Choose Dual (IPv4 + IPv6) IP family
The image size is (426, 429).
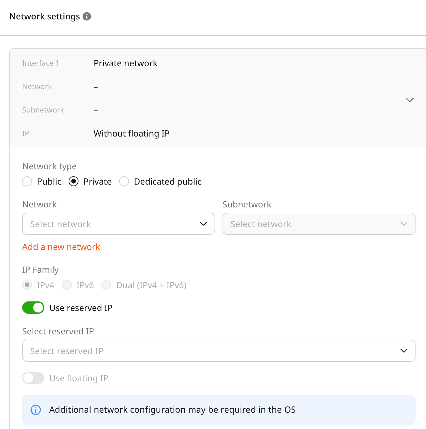coord(106,285)
